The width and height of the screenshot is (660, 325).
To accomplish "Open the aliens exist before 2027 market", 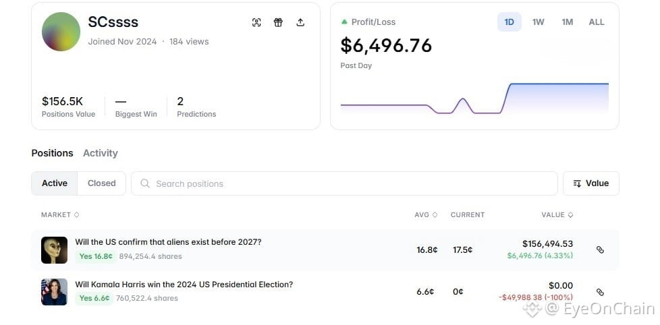I will pos(168,242).
